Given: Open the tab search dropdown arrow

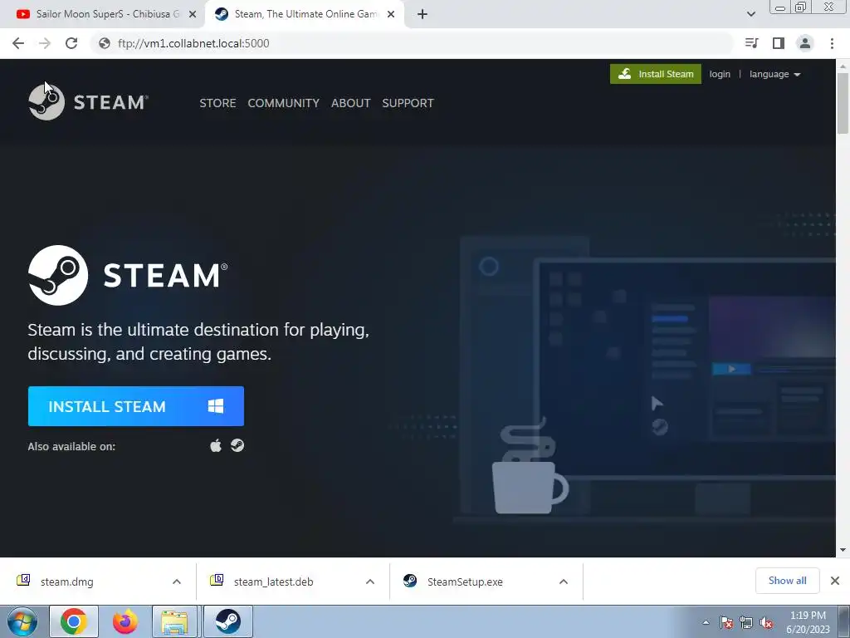Looking at the screenshot, I should (750, 14).
